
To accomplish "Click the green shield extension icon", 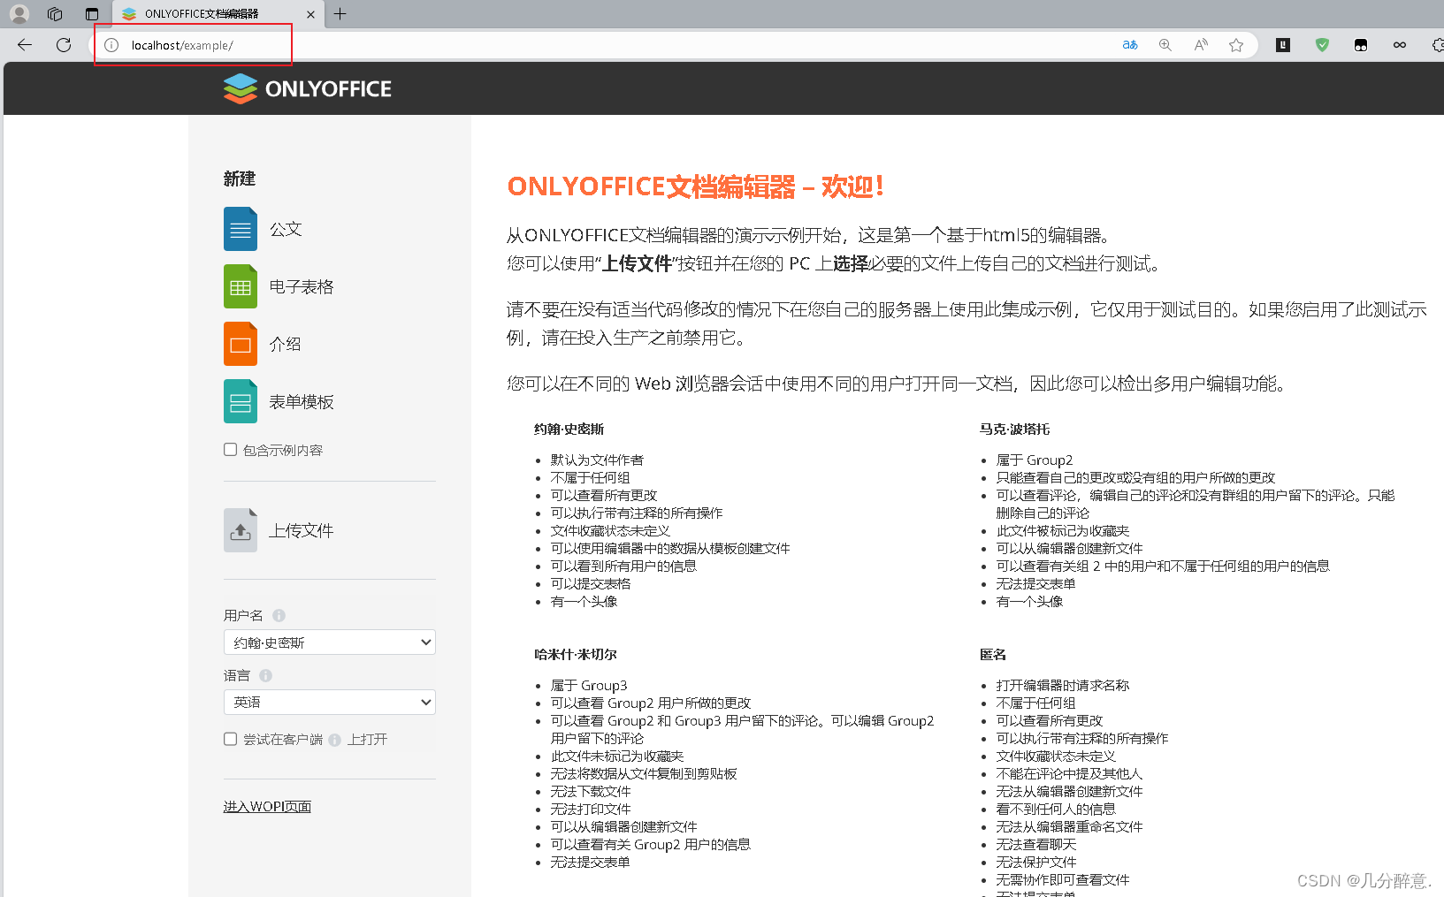I will (1322, 45).
